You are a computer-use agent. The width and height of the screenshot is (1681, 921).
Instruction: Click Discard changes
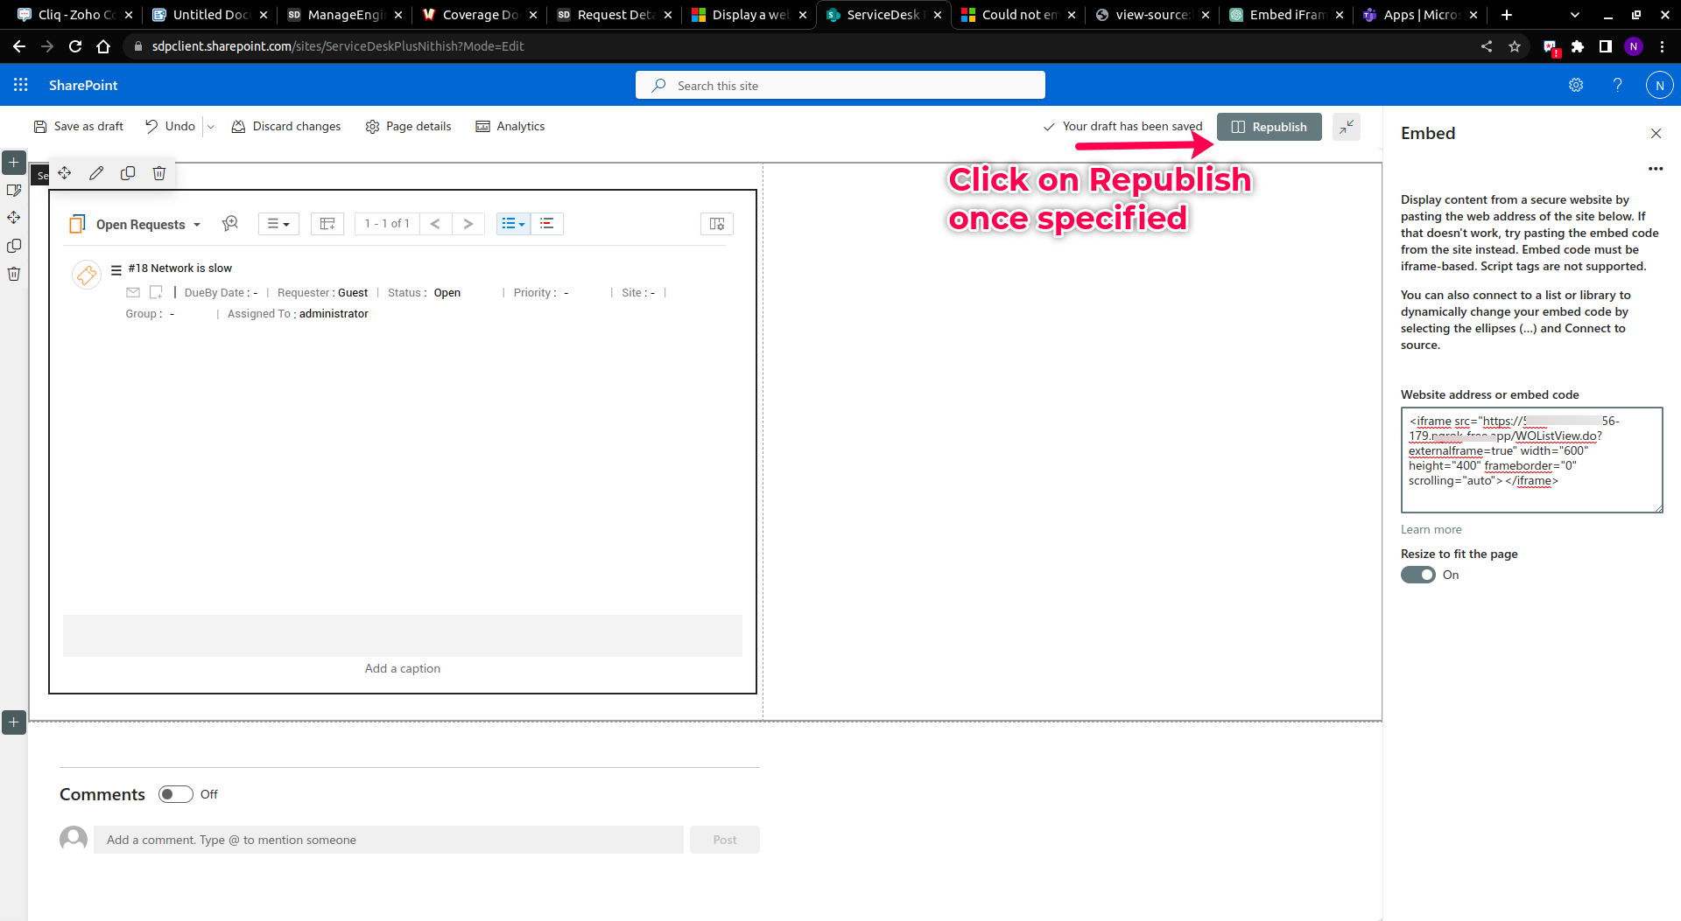tap(286, 127)
